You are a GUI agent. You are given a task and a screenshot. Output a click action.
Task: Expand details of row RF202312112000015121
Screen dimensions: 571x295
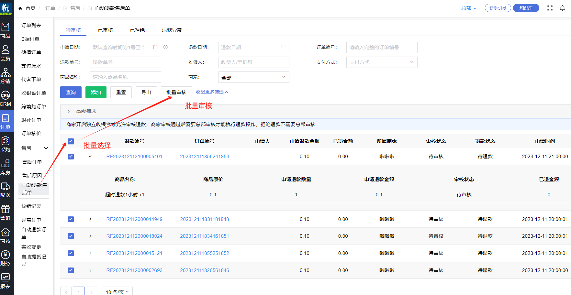pyautogui.click(x=90, y=253)
